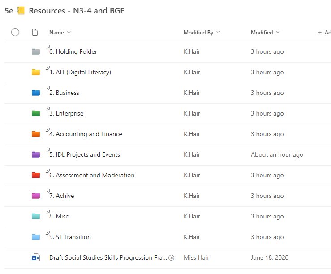Click 'June 18, 2020' modified date
This screenshot has width=331, height=274.
pyautogui.click(x=270, y=257)
